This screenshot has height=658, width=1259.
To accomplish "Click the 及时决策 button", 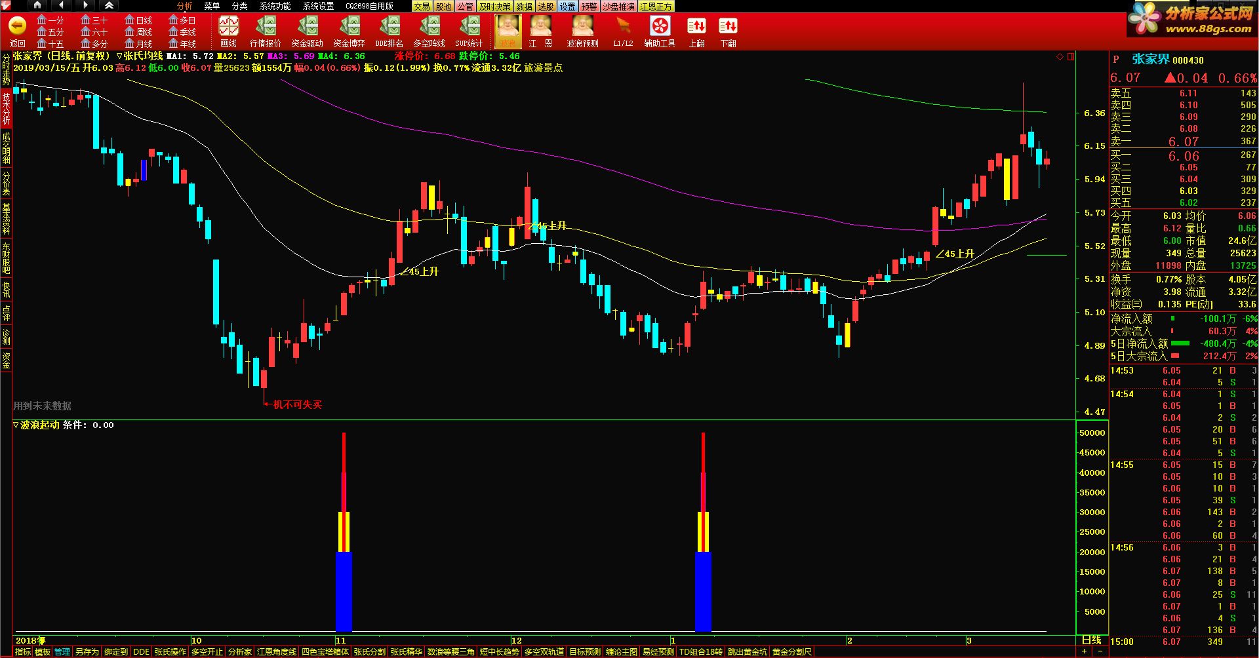I will [494, 6].
